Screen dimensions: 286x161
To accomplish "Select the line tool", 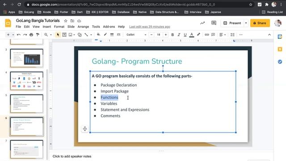I will [86, 35].
